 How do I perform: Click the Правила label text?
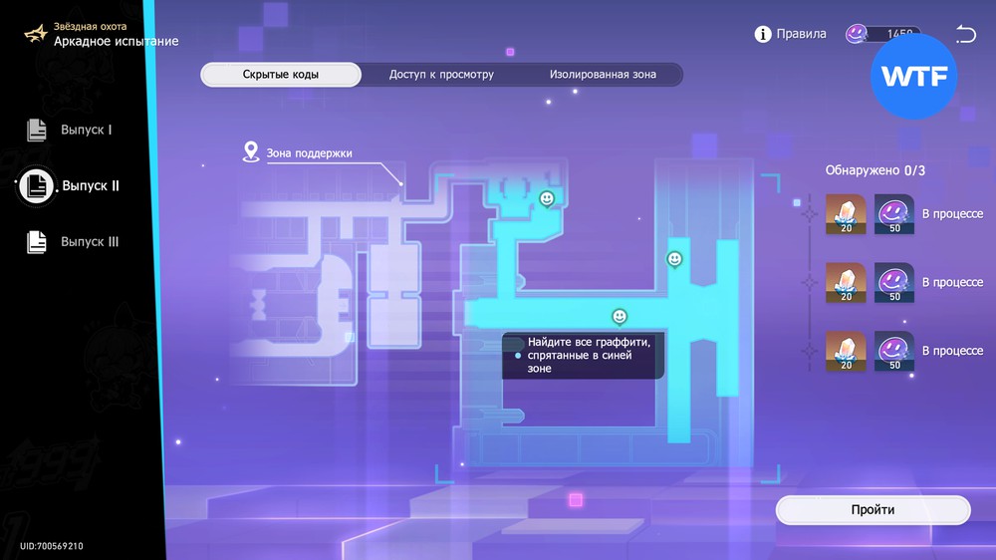tap(801, 34)
